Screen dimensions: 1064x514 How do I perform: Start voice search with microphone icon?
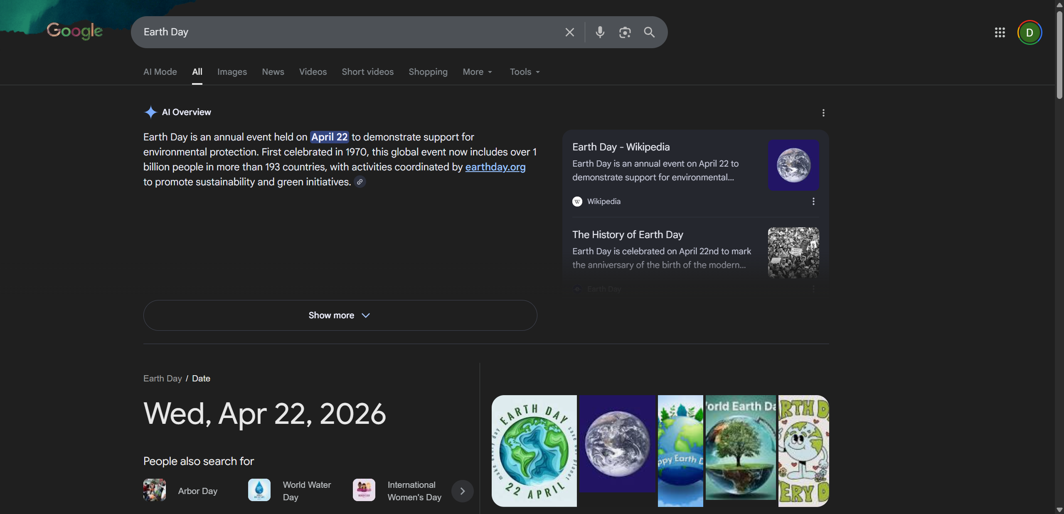[600, 32]
